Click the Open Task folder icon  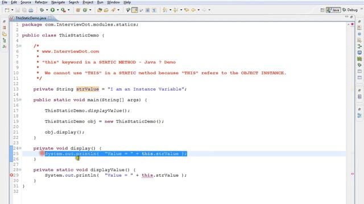[106, 10]
